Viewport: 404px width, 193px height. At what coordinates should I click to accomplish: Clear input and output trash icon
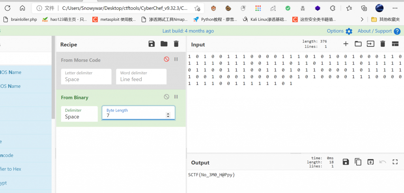click(382, 44)
